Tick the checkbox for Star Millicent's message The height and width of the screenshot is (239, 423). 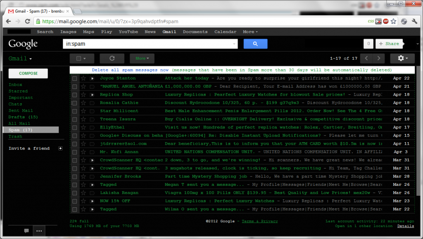75,111
